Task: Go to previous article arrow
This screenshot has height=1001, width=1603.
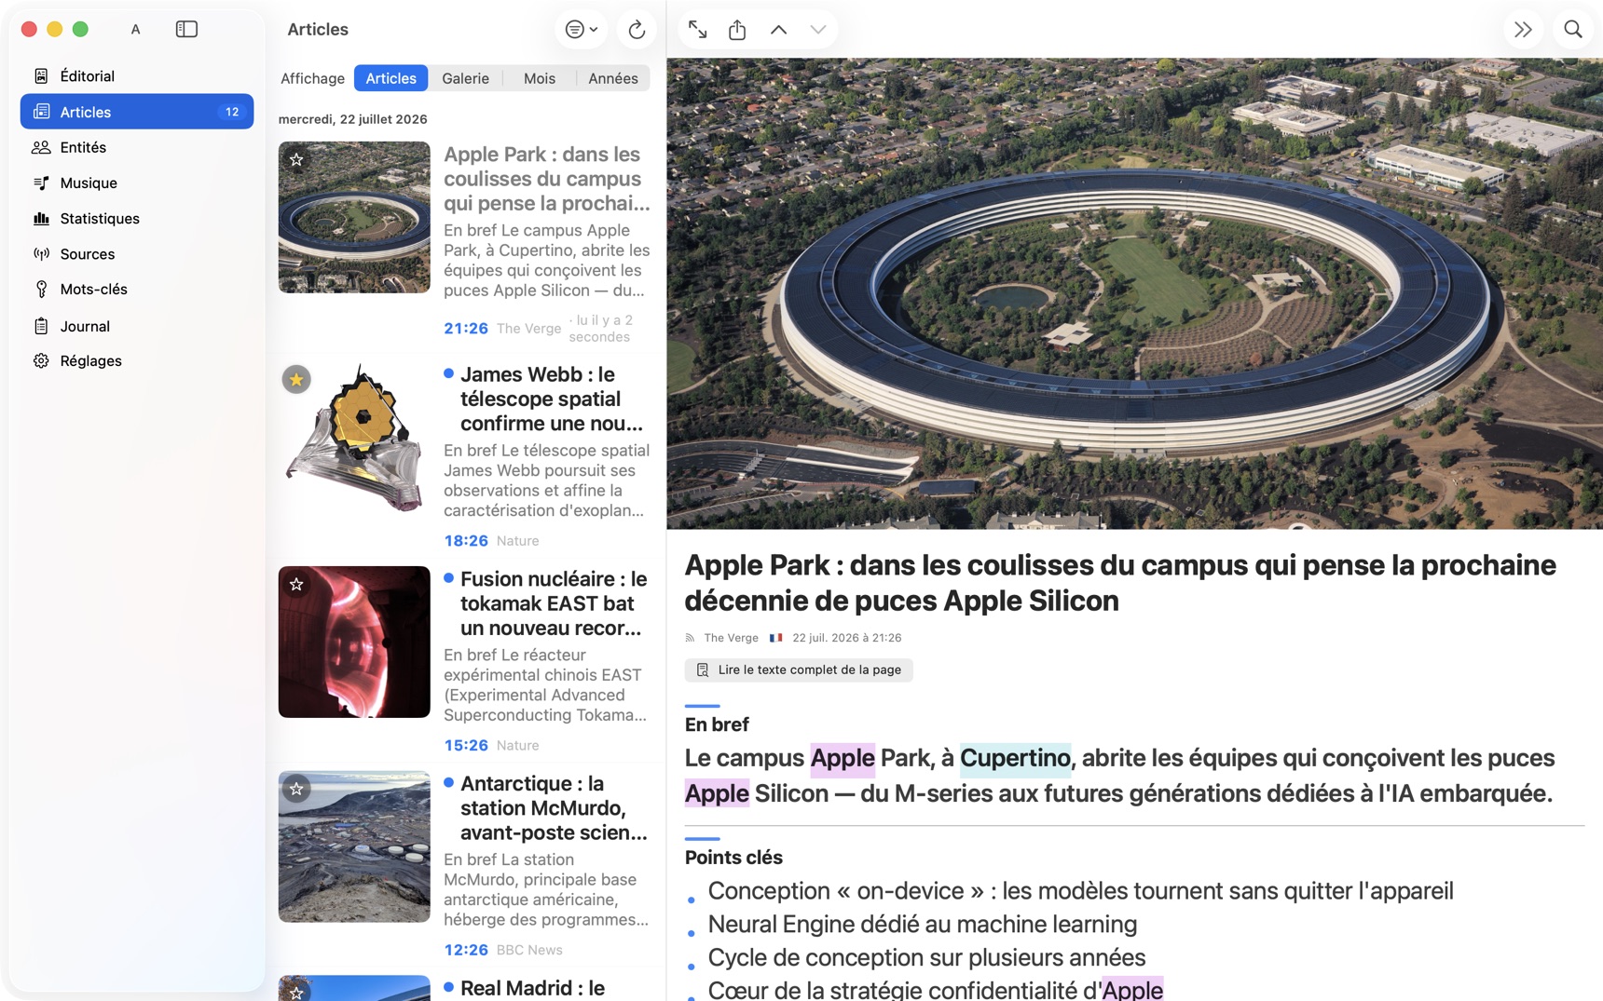Action: [x=778, y=30]
